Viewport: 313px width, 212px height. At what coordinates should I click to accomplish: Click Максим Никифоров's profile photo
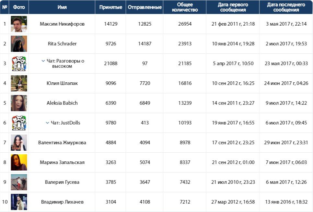click(x=19, y=24)
